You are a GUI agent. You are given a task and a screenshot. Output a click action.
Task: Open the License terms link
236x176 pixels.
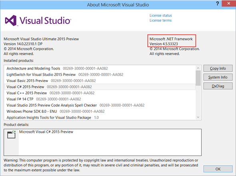[x=160, y=20]
